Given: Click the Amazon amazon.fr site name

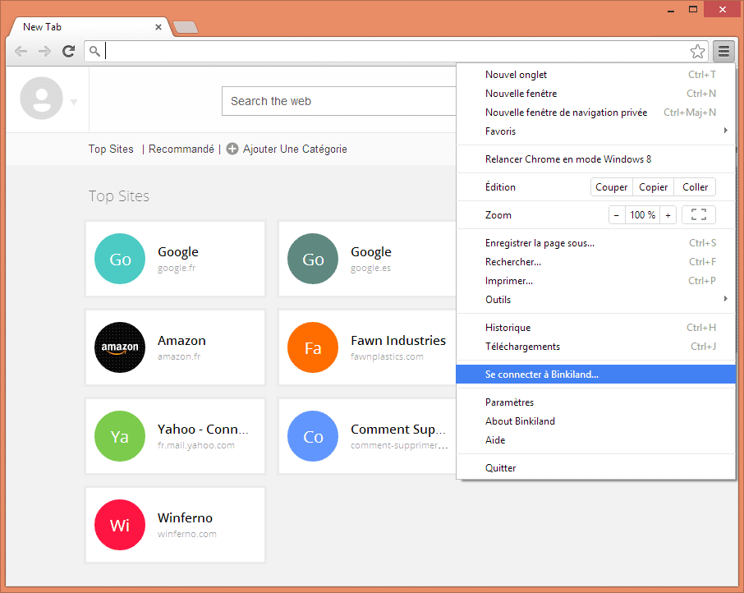Looking at the screenshot, I should [181, 341].
